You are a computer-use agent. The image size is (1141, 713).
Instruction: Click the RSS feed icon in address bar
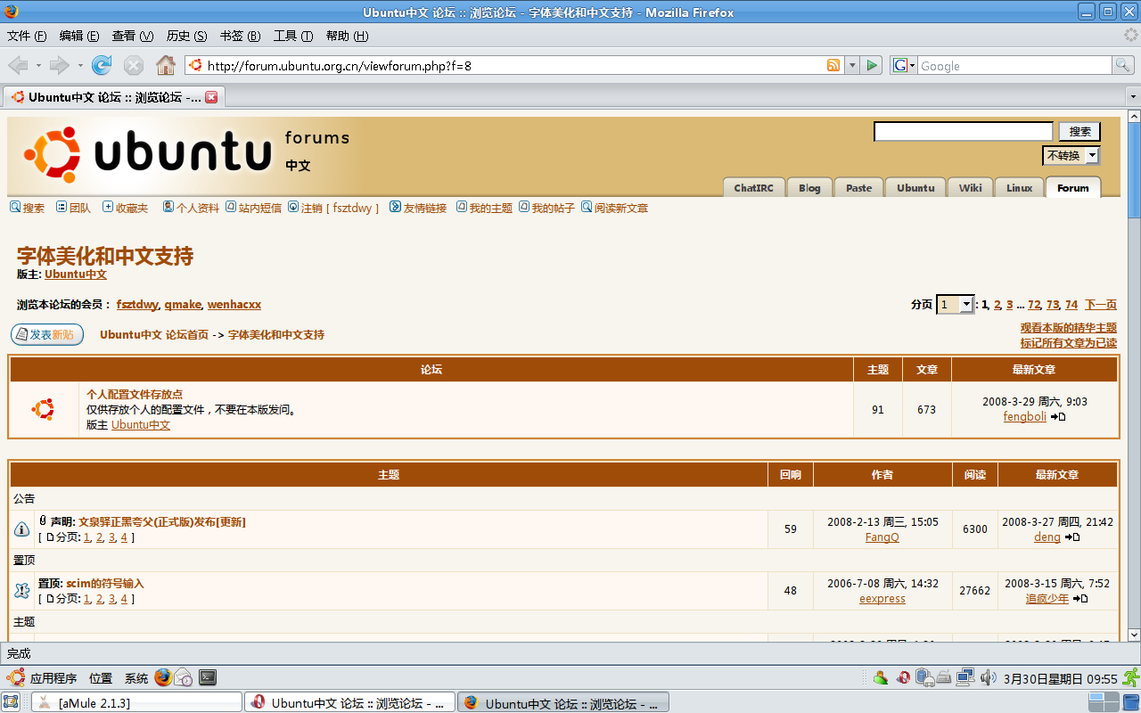[833, 65]
